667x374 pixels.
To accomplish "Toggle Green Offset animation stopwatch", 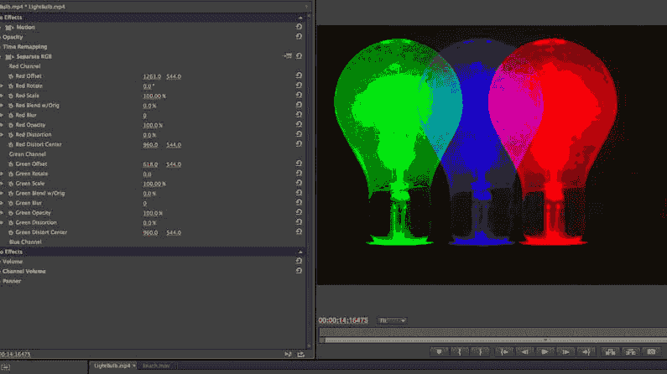I will coord(11,164).
